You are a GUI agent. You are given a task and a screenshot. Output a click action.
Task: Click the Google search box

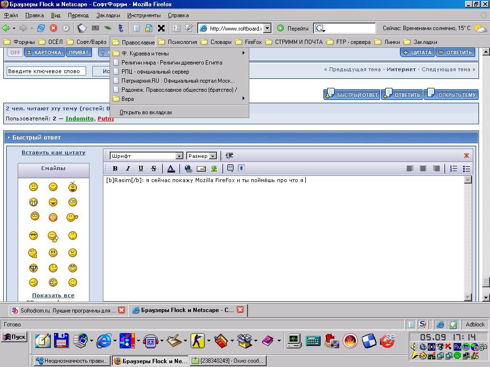click(x=345, y=28)
